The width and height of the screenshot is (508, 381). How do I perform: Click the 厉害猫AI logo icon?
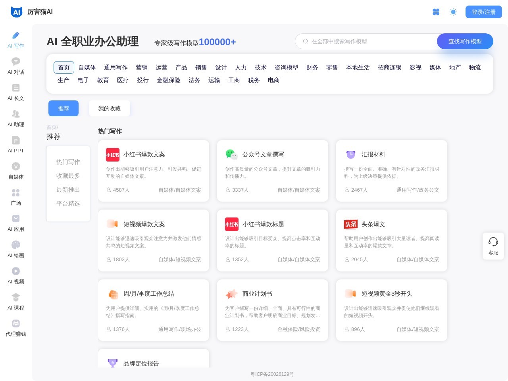pos(17,12)
